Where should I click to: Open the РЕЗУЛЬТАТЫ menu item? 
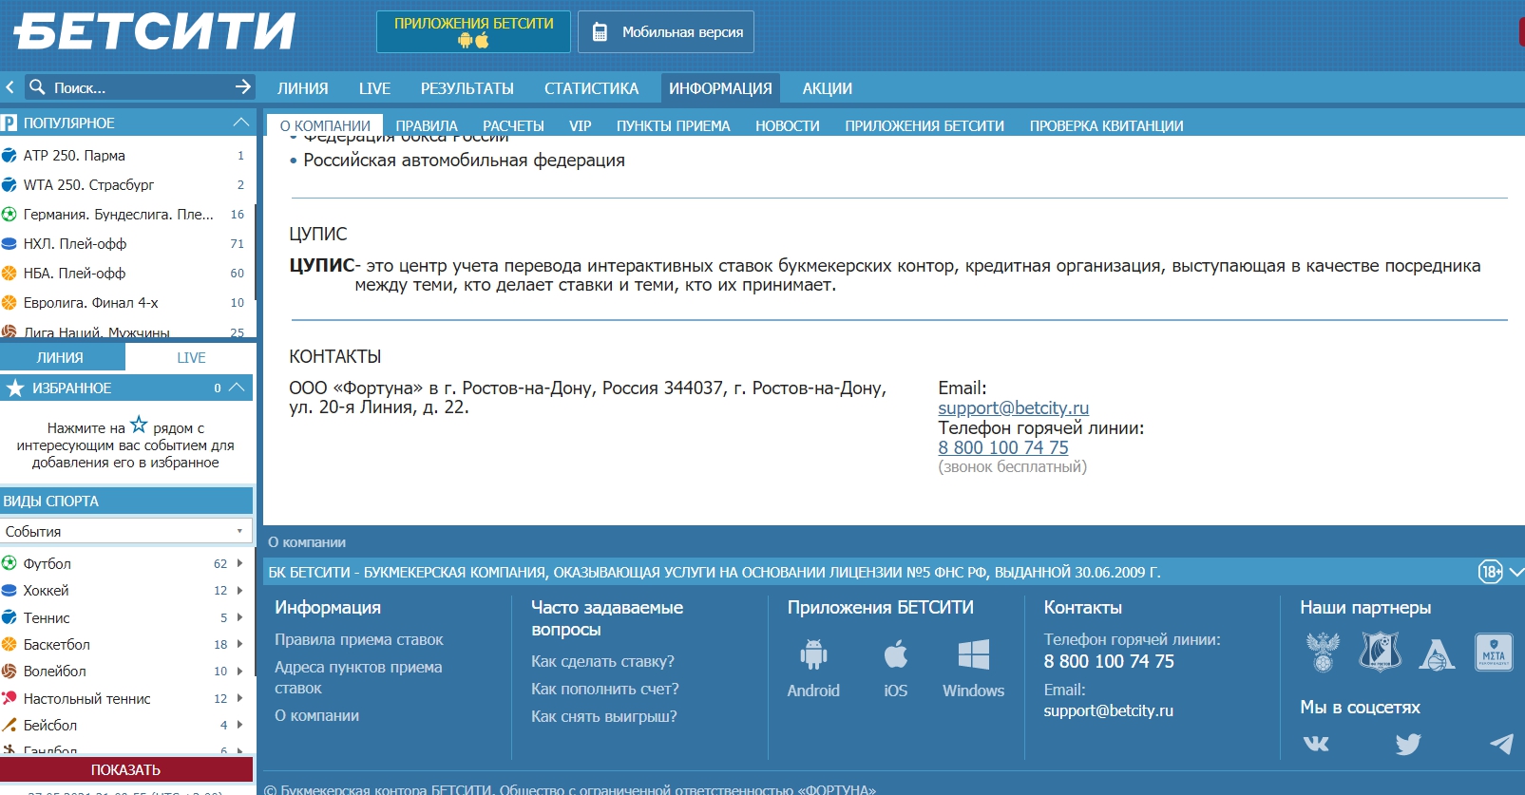click(x=467, y=88)
